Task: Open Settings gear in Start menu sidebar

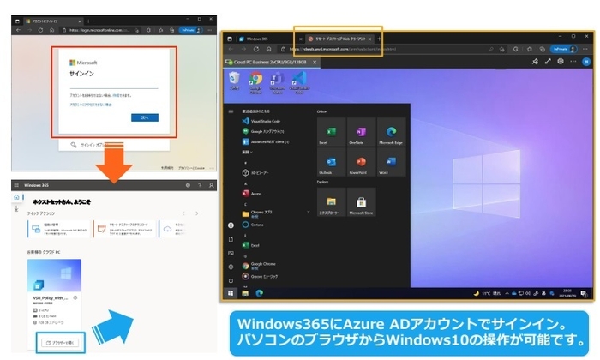Action: [231, 267]
